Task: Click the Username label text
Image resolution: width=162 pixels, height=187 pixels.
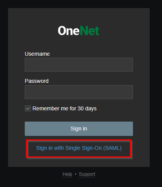Action: [x=37, y=54]
